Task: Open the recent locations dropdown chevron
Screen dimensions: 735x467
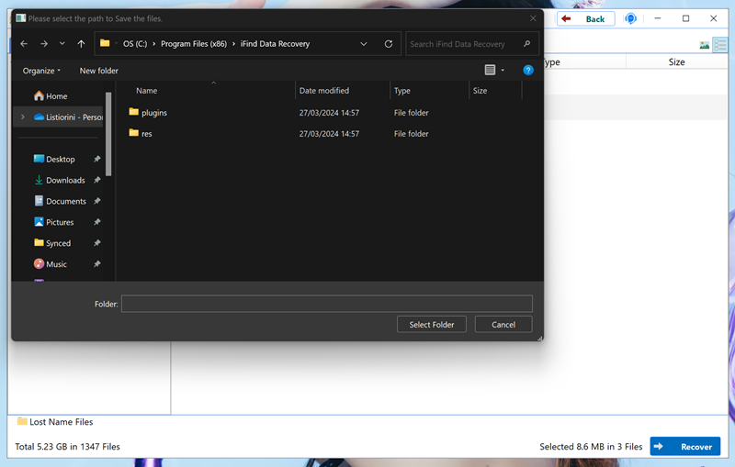Action: tap(62, 44)
